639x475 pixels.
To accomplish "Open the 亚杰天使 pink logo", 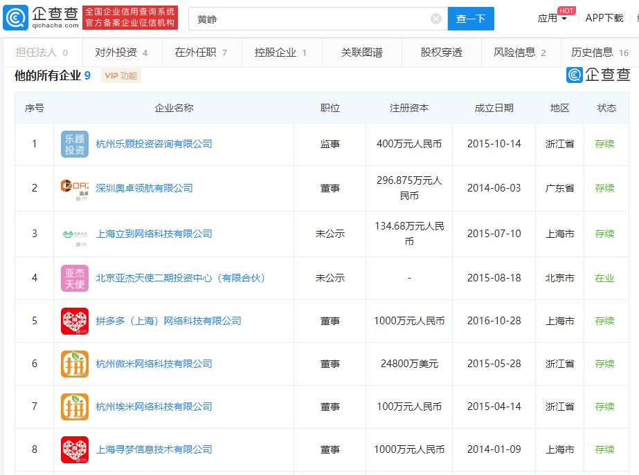I will (75, 279).
